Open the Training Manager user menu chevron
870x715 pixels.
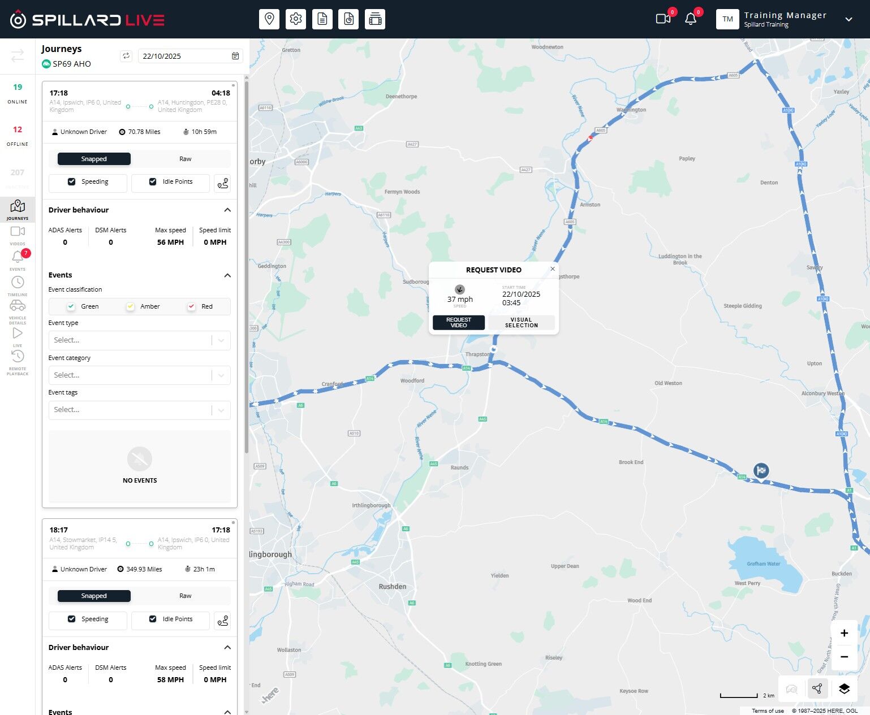[849, 19]
